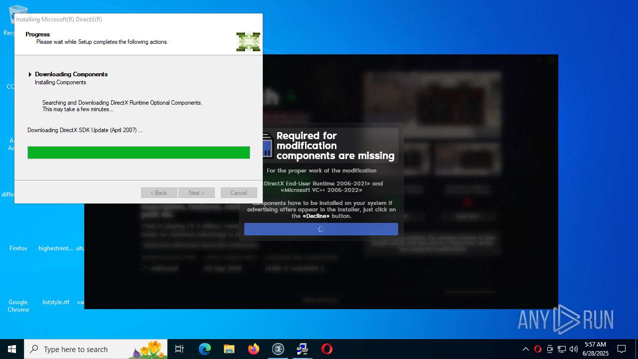
Task: Click the tray icon right of Opera
Action: [550, 349]
